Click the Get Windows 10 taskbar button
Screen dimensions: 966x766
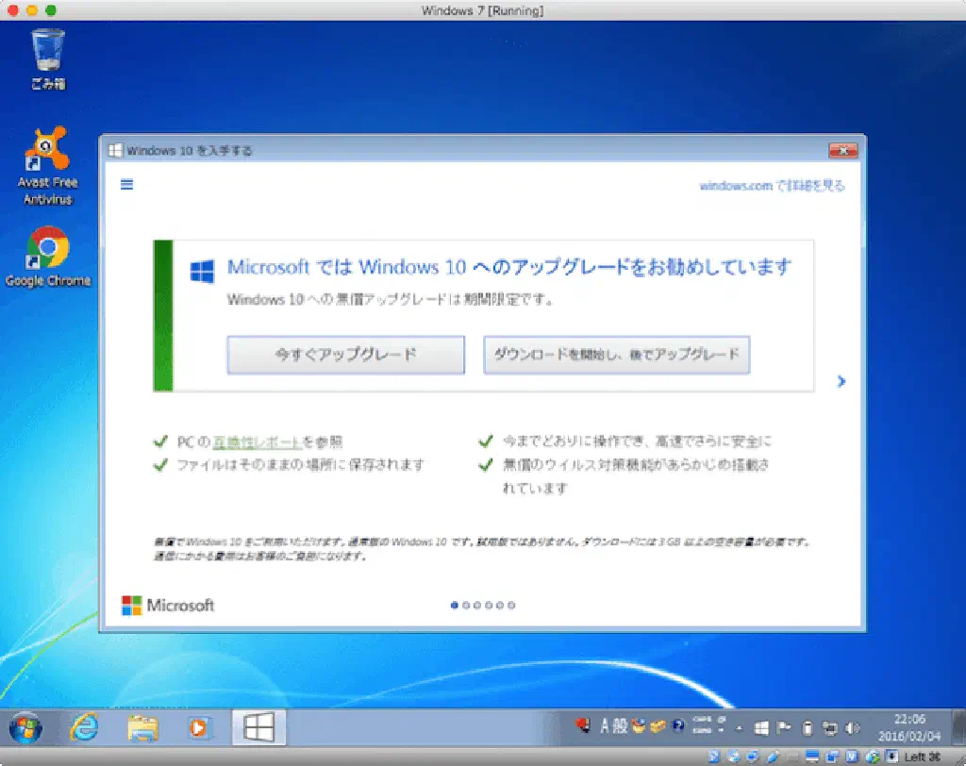pos(258,727)
